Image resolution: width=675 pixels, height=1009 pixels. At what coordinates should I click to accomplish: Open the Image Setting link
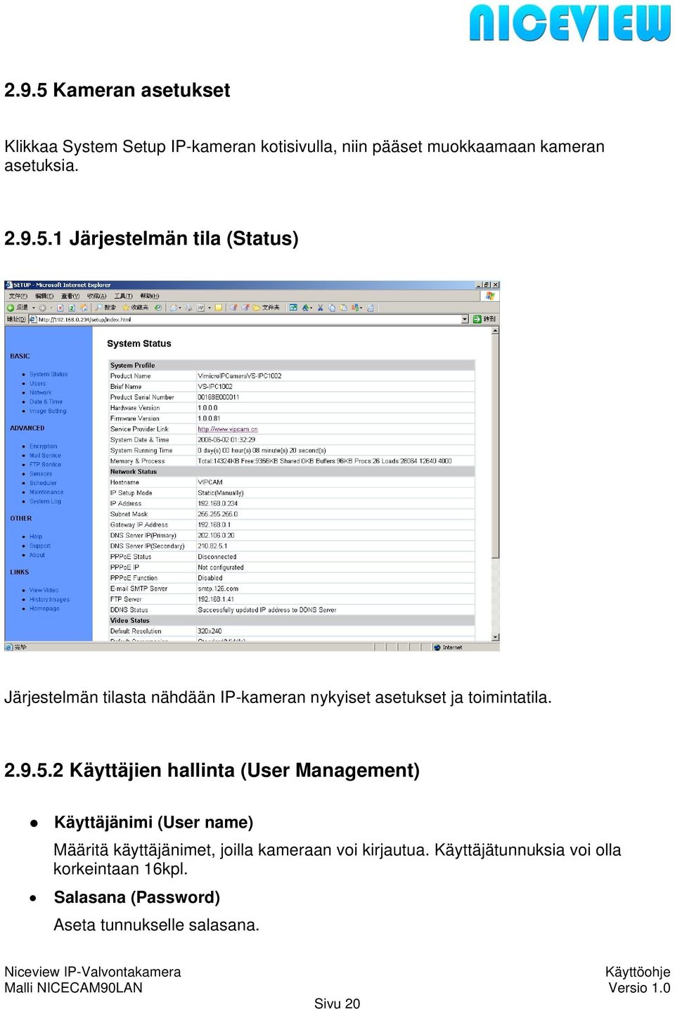pos(48,411)
